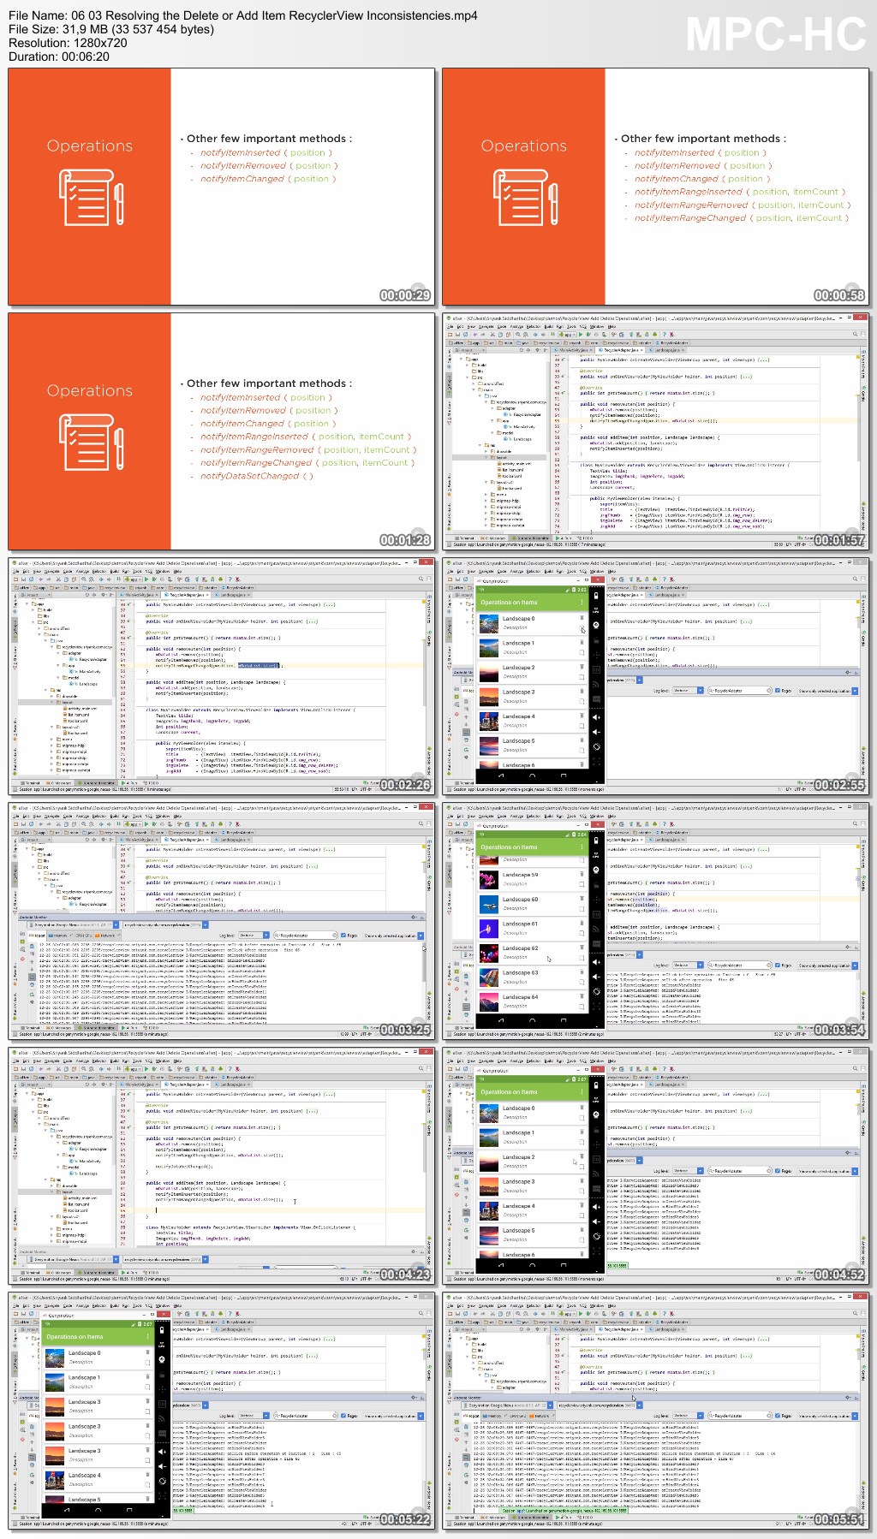This screenshot has height=1539, width=877.
Task: Click Genymotion camera icon in 00:02:55 frame
Action: [x=596, y=625]
